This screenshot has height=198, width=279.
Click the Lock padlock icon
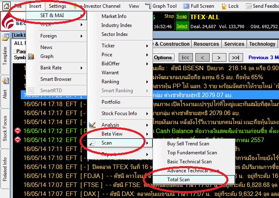tap(224, 6)
